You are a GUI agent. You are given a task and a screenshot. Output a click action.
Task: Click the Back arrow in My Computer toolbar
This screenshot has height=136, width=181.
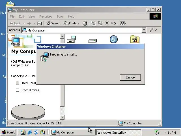point(15,23)
